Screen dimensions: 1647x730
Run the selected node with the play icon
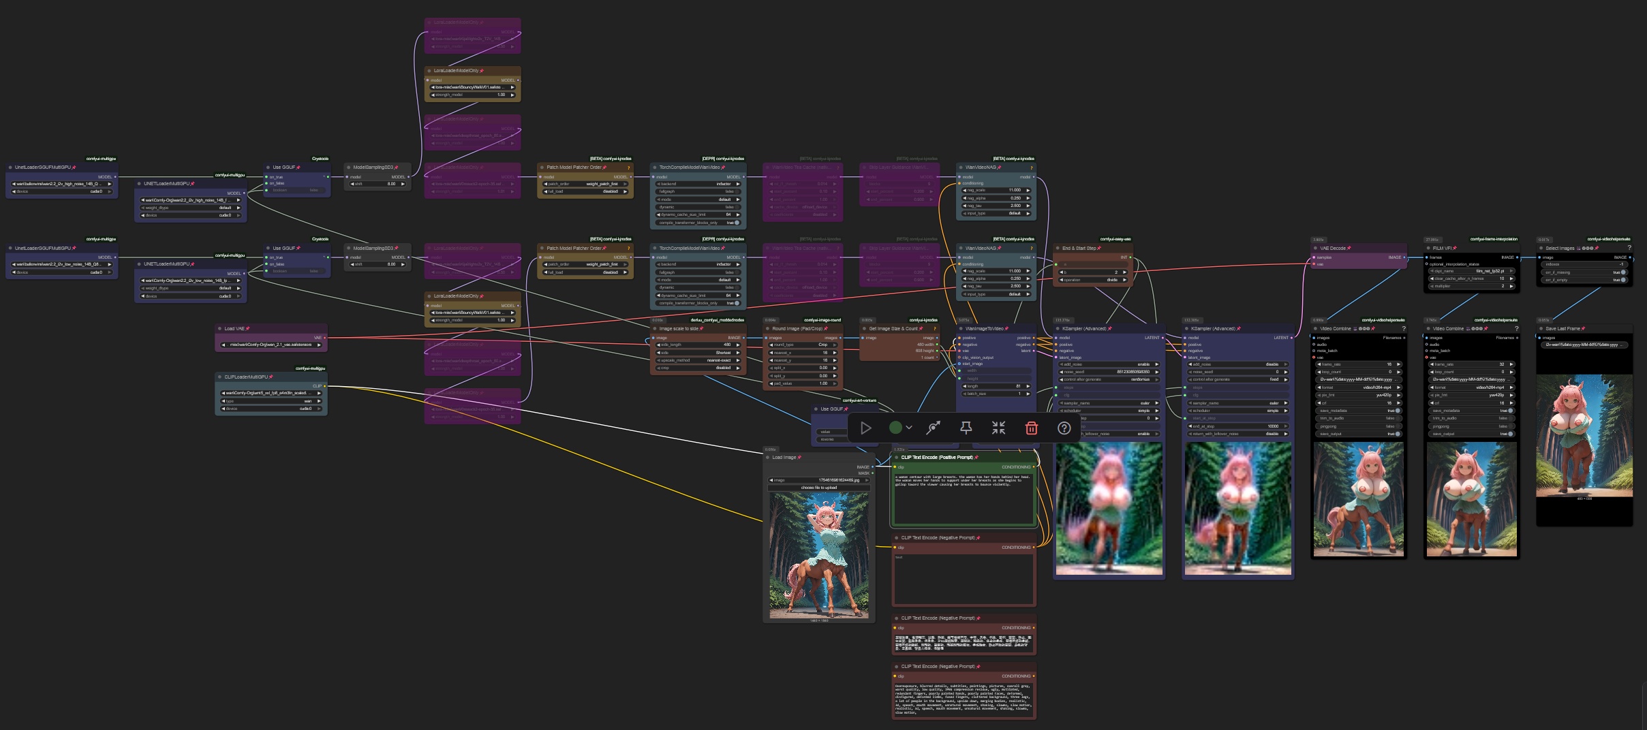tap(865, 428)
